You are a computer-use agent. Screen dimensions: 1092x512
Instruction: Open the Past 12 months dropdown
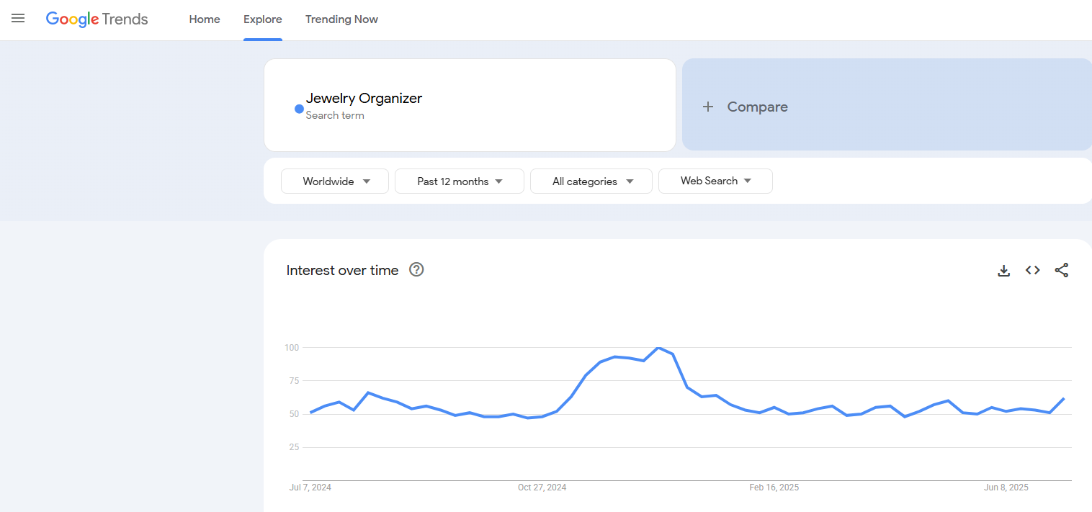pyautogui.click(x=460, y=181)
